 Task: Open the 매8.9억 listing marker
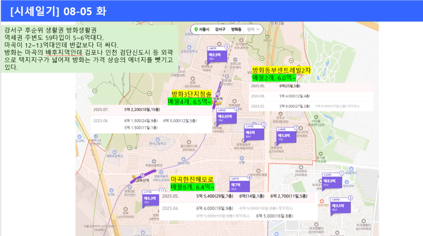(x=332, y=181)
